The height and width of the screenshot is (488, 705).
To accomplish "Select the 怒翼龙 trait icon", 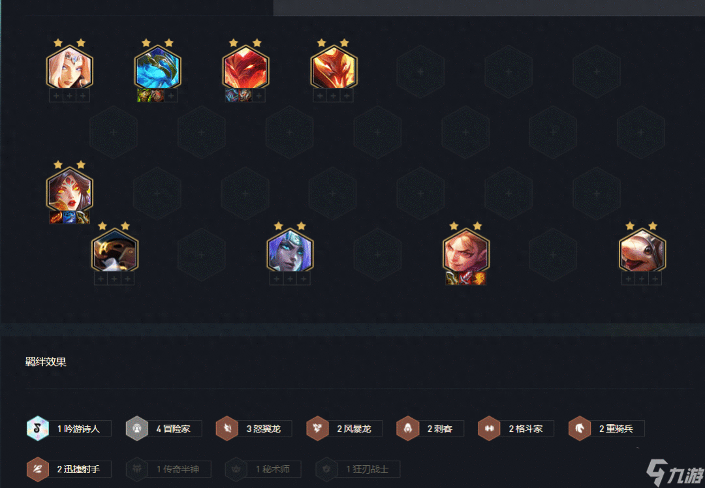I will coord(227,428).
